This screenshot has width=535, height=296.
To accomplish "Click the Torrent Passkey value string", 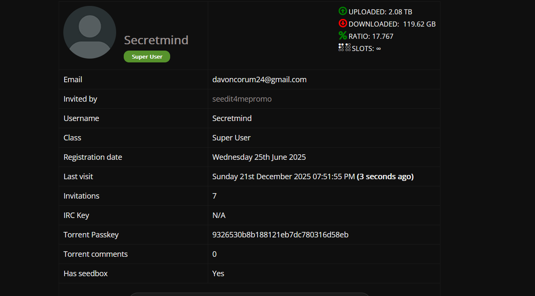I will pyautogui.click(x=280, y=235).
